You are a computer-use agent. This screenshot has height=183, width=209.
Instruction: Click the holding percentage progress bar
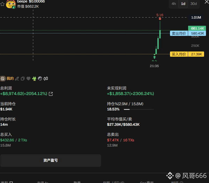(x=138, y=109)
